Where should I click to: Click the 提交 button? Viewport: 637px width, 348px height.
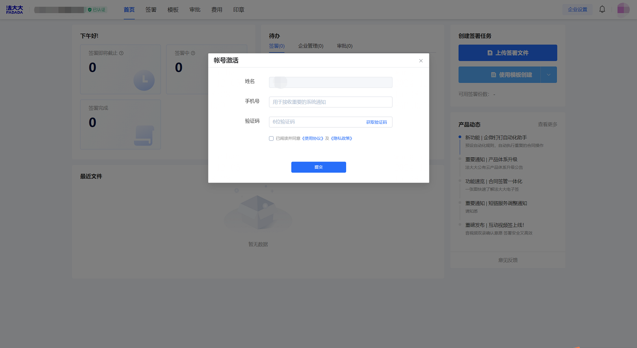318,167
